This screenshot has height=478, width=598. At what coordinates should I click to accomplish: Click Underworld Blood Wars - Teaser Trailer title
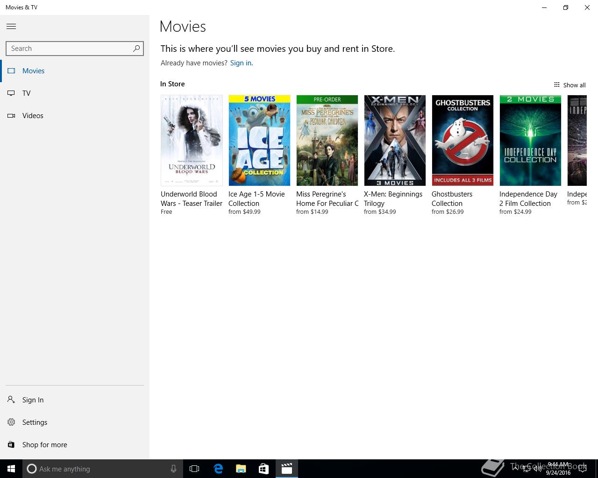pyautogui.click(x=192, y=199)
